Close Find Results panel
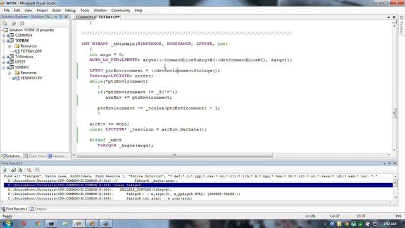The image size is (405, 228). click(395, 163)
